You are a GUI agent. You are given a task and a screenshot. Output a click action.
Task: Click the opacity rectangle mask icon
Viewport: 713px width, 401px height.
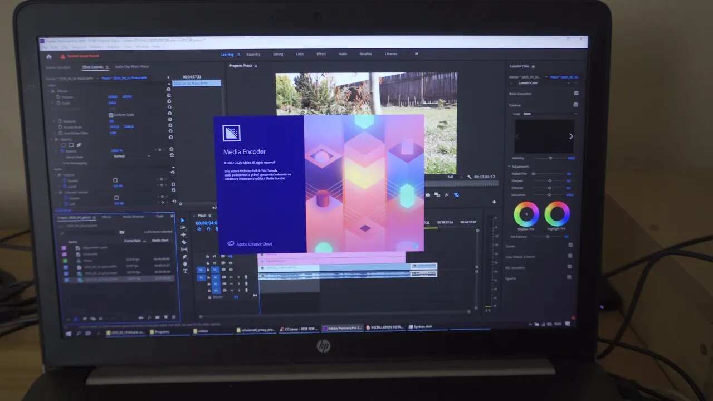click(71, 145)
